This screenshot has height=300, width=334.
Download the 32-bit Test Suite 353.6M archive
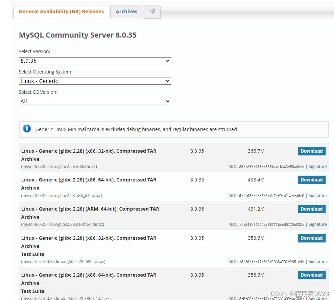pyautogui.click(x=311, y=238)
